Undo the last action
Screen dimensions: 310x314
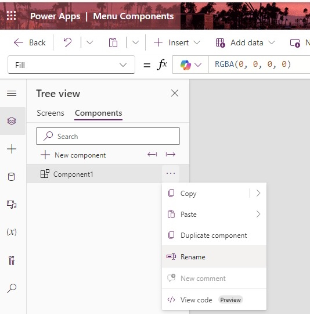point(67,42)
